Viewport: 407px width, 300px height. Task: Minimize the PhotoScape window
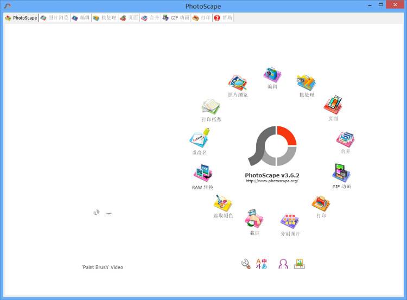[x=370, y=5]
